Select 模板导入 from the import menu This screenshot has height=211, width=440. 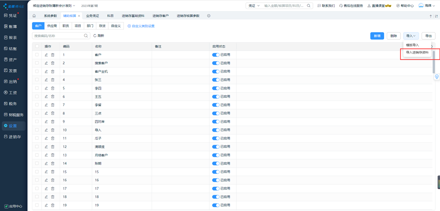point(412,45)
